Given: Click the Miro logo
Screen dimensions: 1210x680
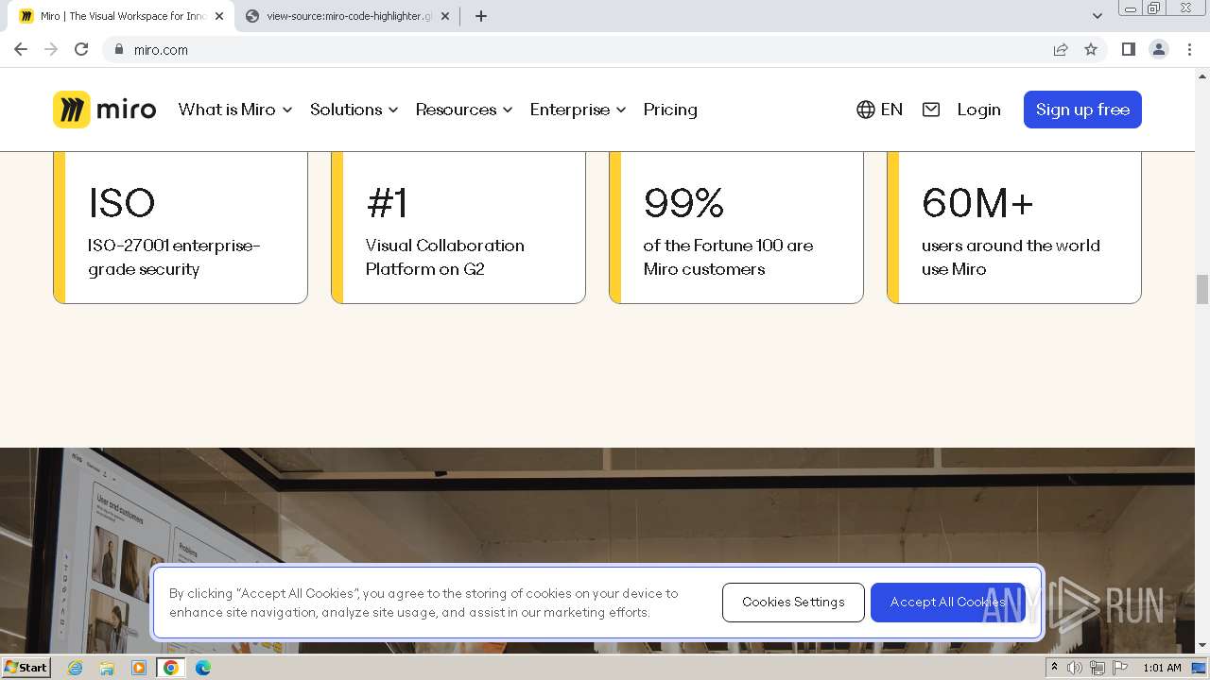Looking at the screenshot, I should click(104, 110).
